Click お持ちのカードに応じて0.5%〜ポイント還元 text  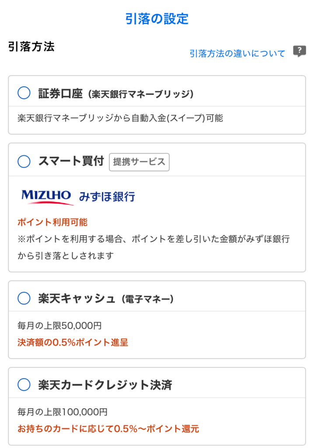[108, 429]
